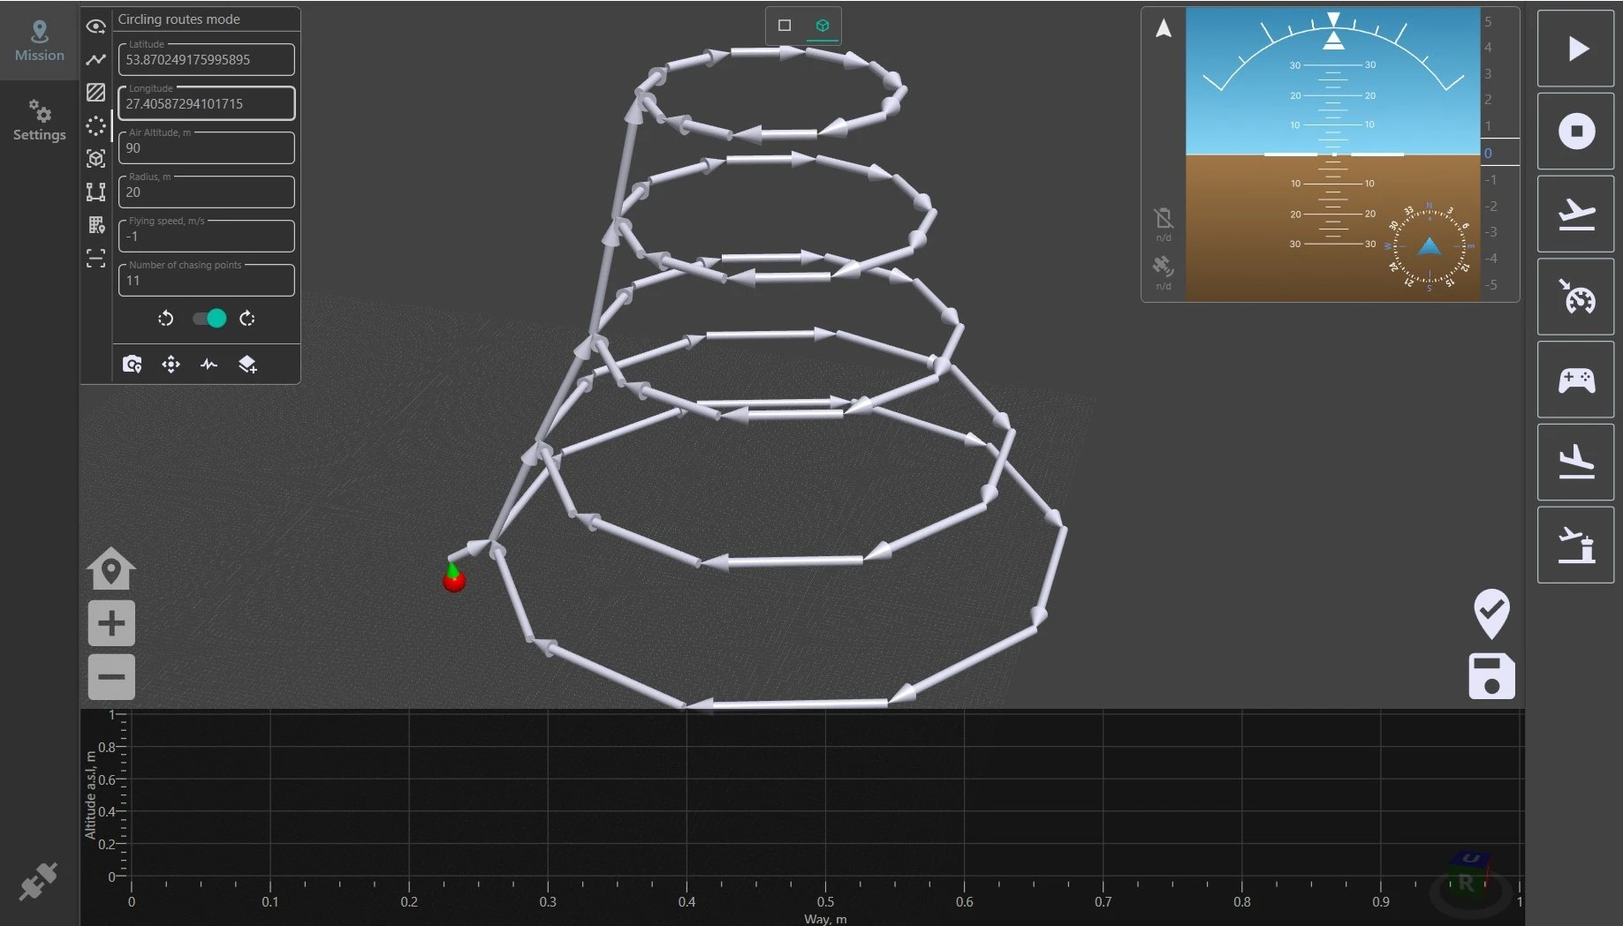Select the view mode eye icon
1623x926 pixels.
pyautogui.click(x=95, y=26)
